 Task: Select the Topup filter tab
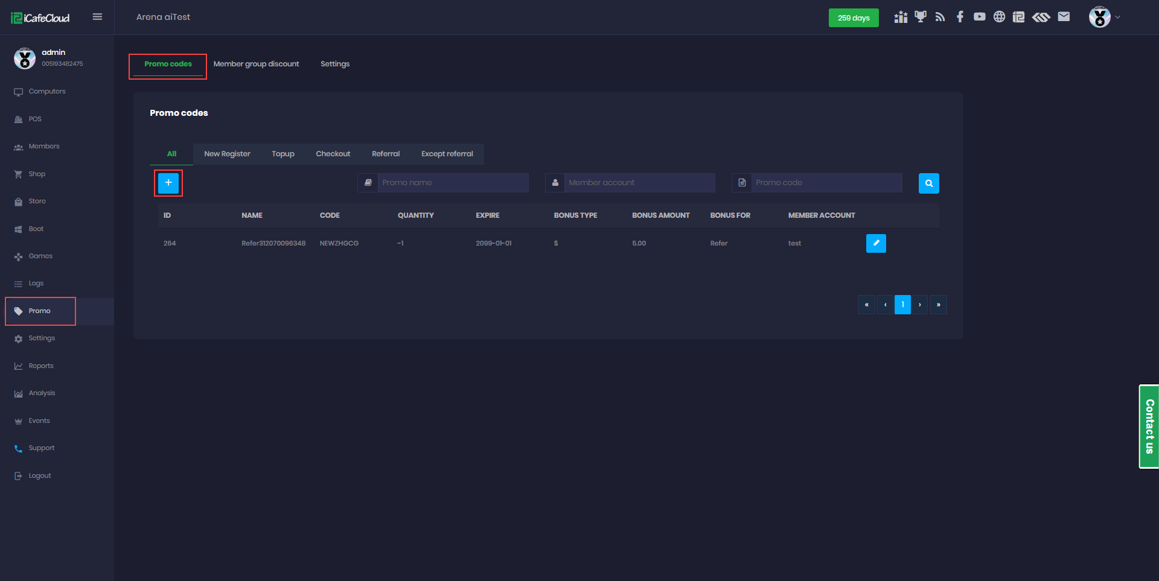tap(283, 154)
